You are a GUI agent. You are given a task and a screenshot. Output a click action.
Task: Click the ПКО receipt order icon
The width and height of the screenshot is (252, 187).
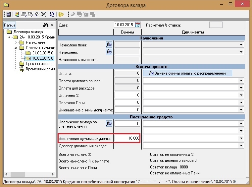[x=24, y=14]
